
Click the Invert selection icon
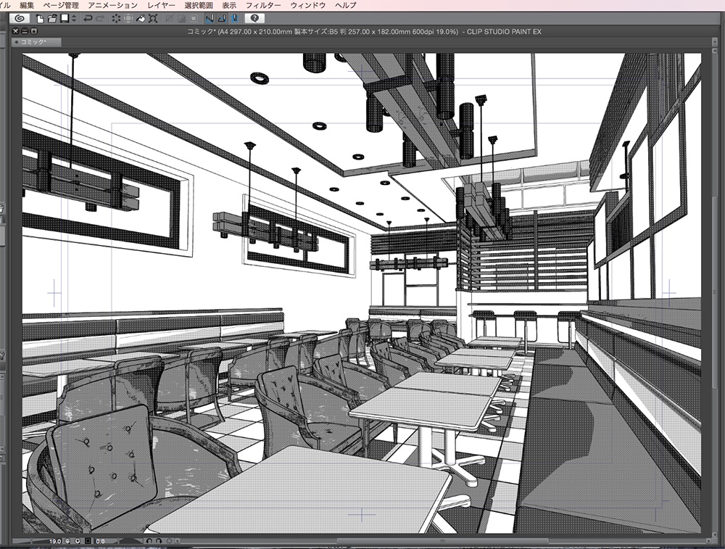click(181, 19)
